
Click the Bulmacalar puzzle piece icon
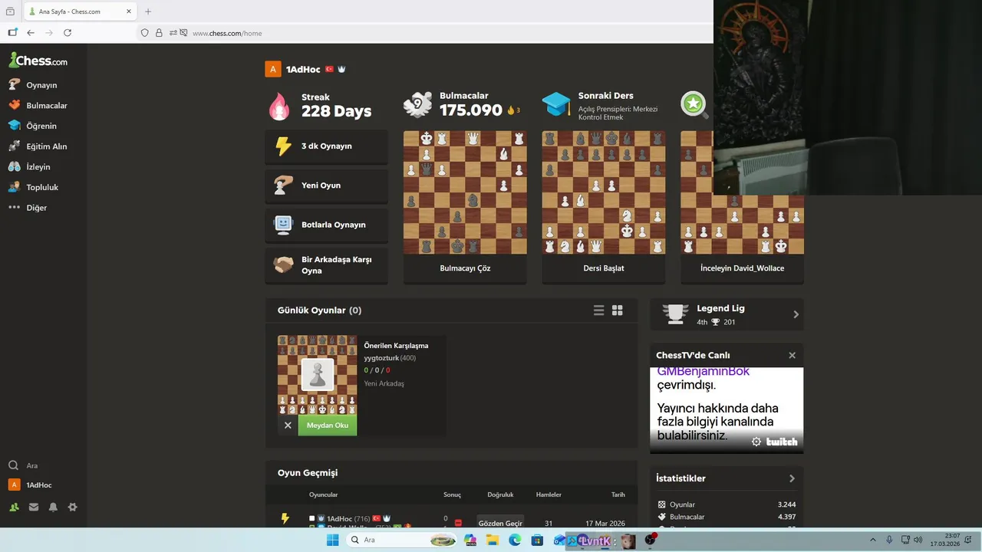coord(417,104)
